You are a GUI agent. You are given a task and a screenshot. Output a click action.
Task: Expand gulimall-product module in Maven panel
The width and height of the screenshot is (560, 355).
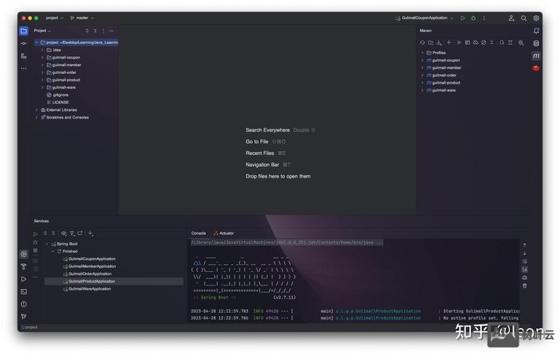pyautogui.click(x=423, y=83)
